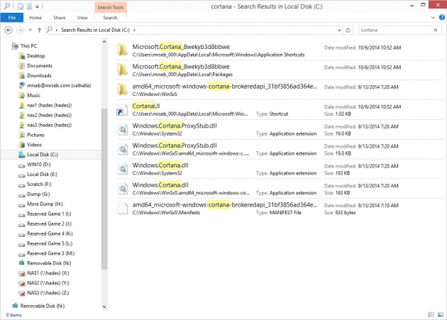
Task: Open Videos folder in sidebar
Action: tap(34, 145)
